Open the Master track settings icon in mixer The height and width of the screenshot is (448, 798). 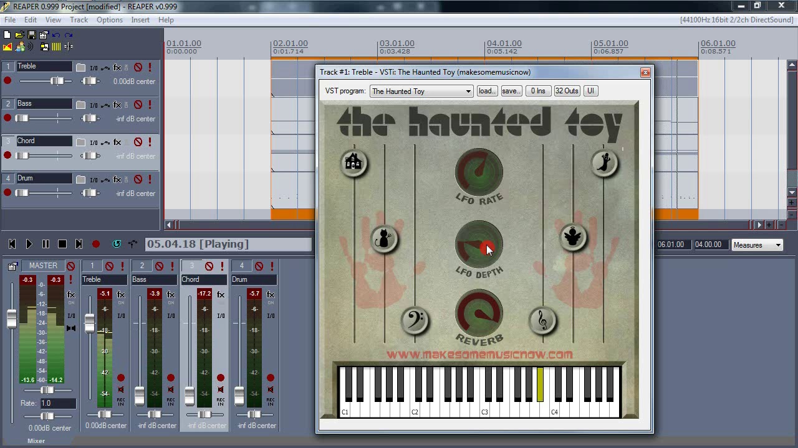12,266
